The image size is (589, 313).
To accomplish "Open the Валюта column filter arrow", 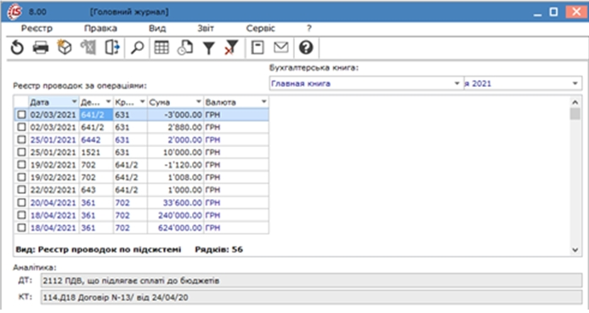I will point(263,102).
